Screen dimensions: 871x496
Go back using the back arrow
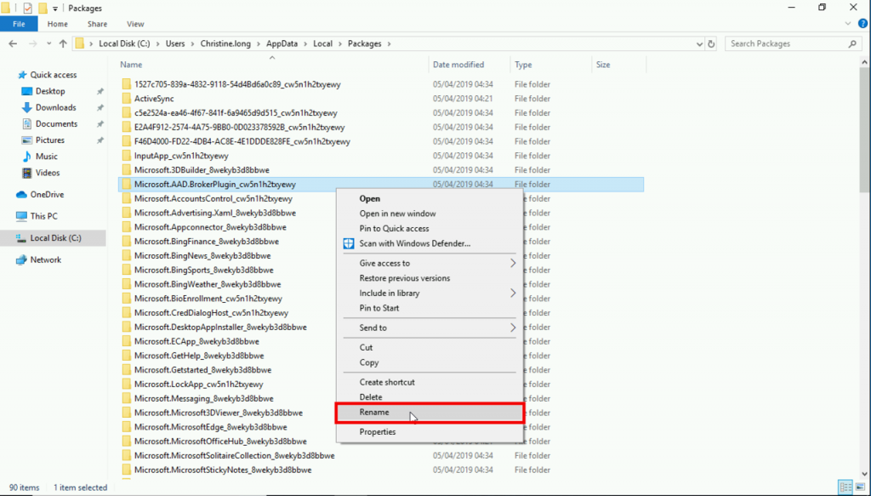[x=11, y=43]
